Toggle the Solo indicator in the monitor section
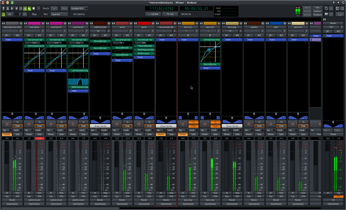 [x=317, y=7]
